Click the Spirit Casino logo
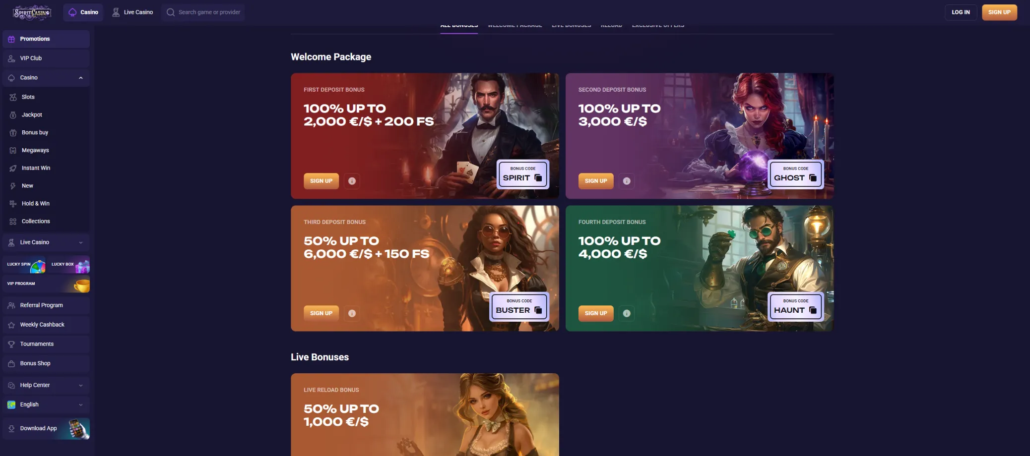1030x456 pixels. point(32,12)
